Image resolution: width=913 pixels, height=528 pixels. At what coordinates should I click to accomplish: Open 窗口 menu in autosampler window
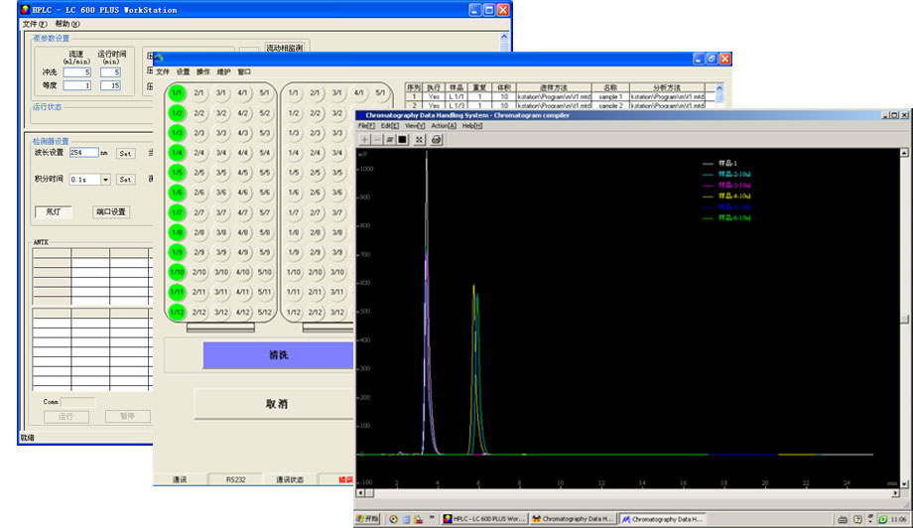pyautogui.click(x=244, y=71)
